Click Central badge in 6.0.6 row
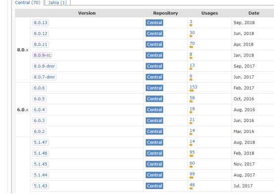The height and width of the screenshot is (194, 274). point(154,88)
